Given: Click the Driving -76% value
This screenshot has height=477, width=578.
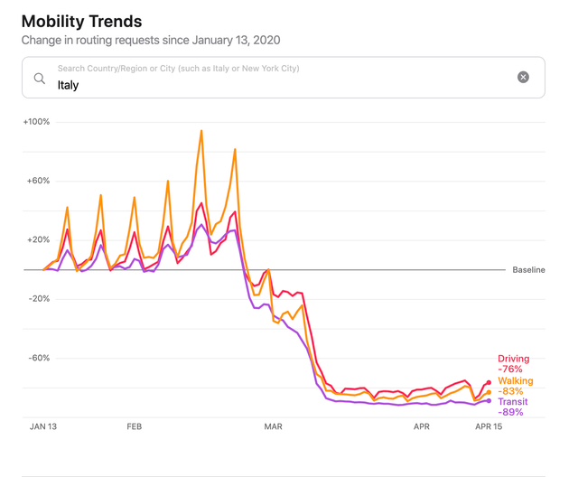Looking at the screenshot, I should pos(510,369).
